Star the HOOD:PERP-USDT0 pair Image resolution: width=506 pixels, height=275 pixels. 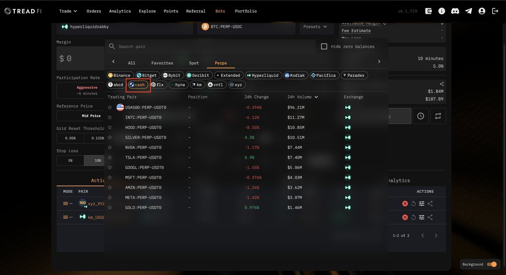pyautogui.click(x=110, y=127)
